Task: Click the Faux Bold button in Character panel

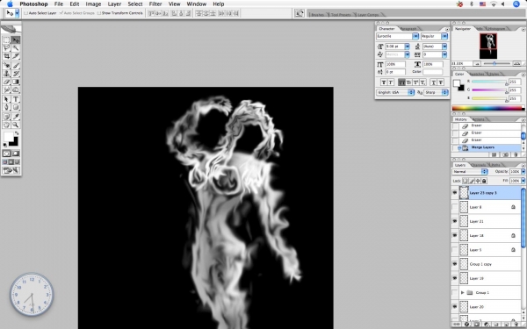Action: point(384,82)
